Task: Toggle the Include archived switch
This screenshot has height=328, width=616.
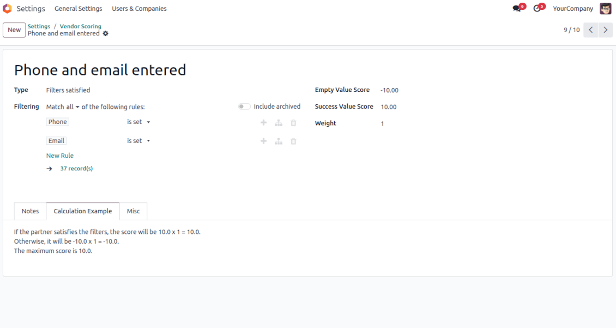Action: click(244, 107)
